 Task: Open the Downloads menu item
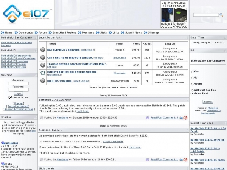tap(26, 32)
